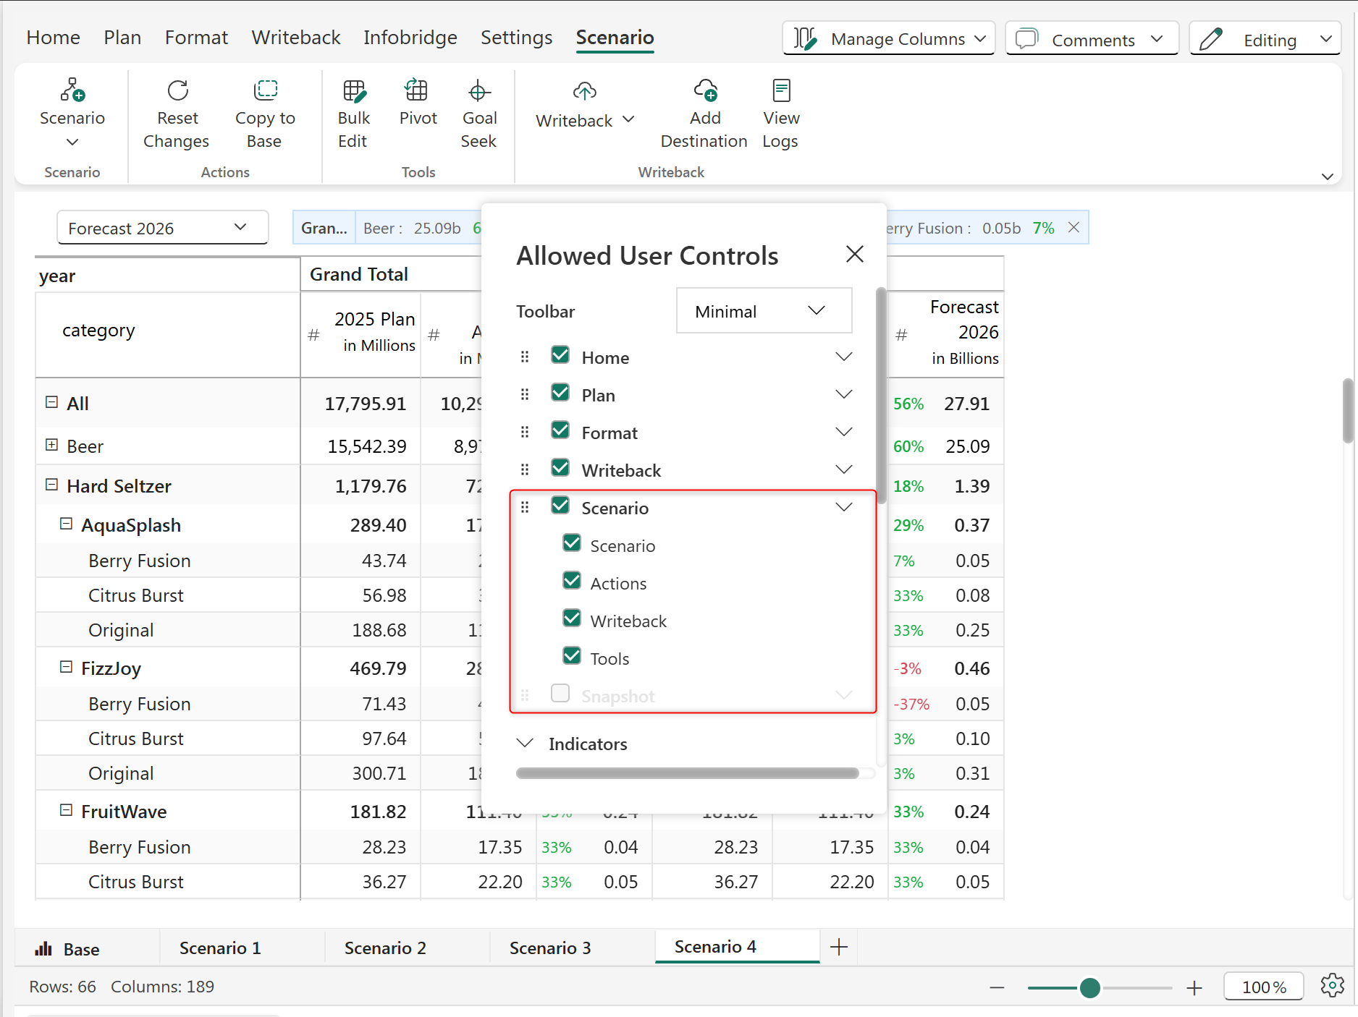Switch to the Infobridge ribbon tab
This screenshot has height=1017, width=1358.
pos(410,38)
